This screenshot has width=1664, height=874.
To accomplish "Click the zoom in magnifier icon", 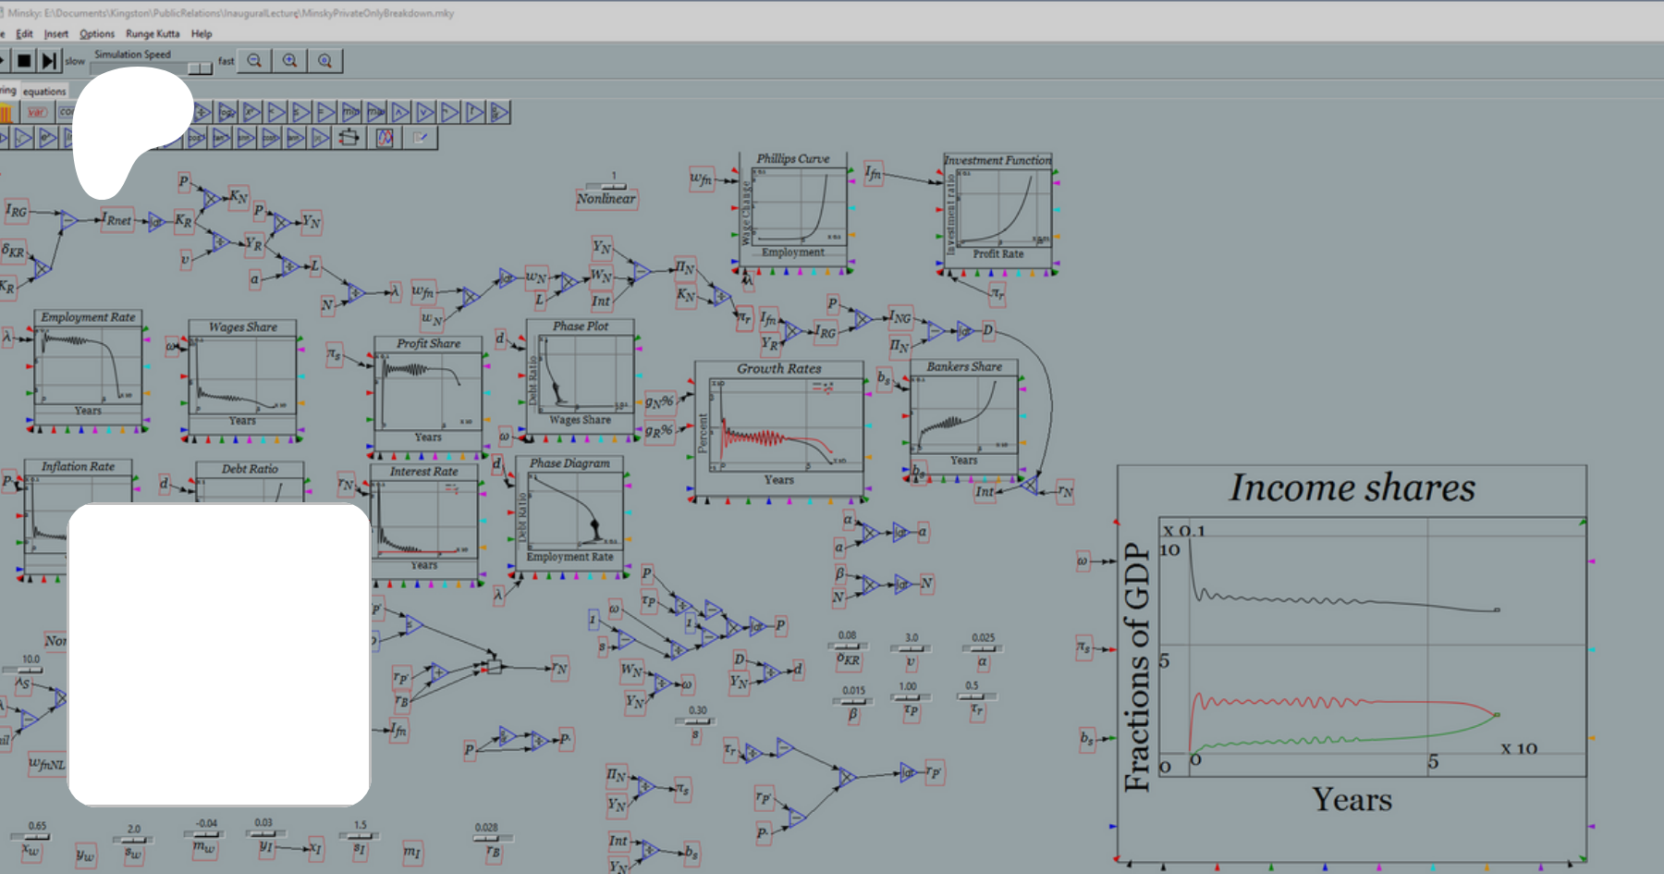I will coord(289,61).
